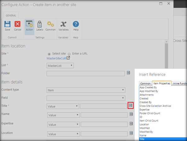Viewport: 187px width, 141px height.
Task: Choose the Enter a URL radio button
Action: [x=69, y=54]
